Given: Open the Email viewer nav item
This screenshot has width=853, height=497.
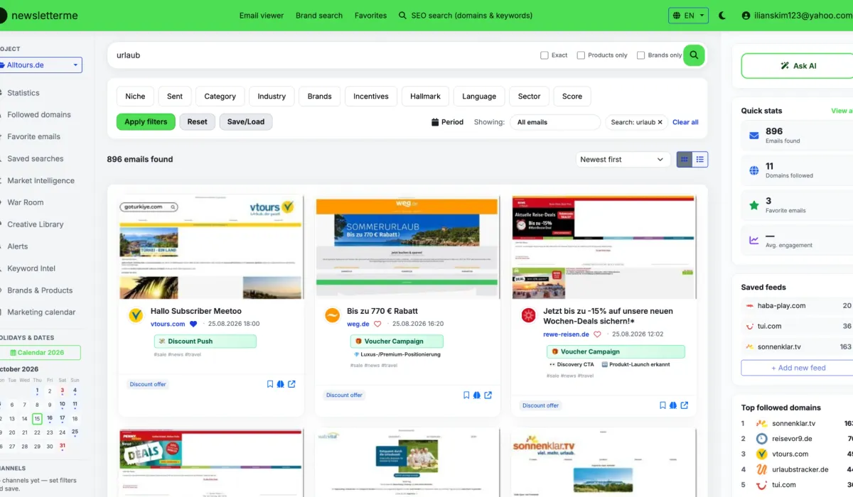Looking at the screenshot, I should point(262,16).
